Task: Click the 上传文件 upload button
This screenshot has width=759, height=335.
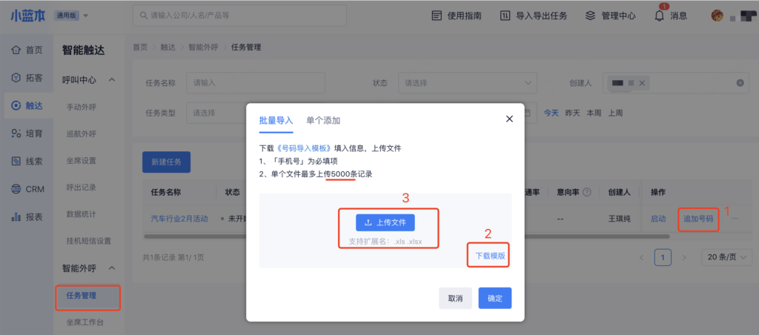Action: click(385, 222)
